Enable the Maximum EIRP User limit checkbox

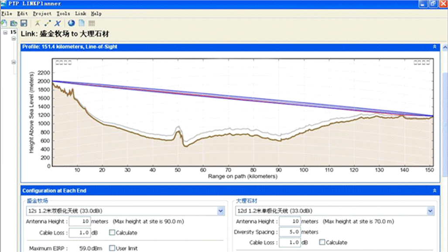click(x=112, y=248)
